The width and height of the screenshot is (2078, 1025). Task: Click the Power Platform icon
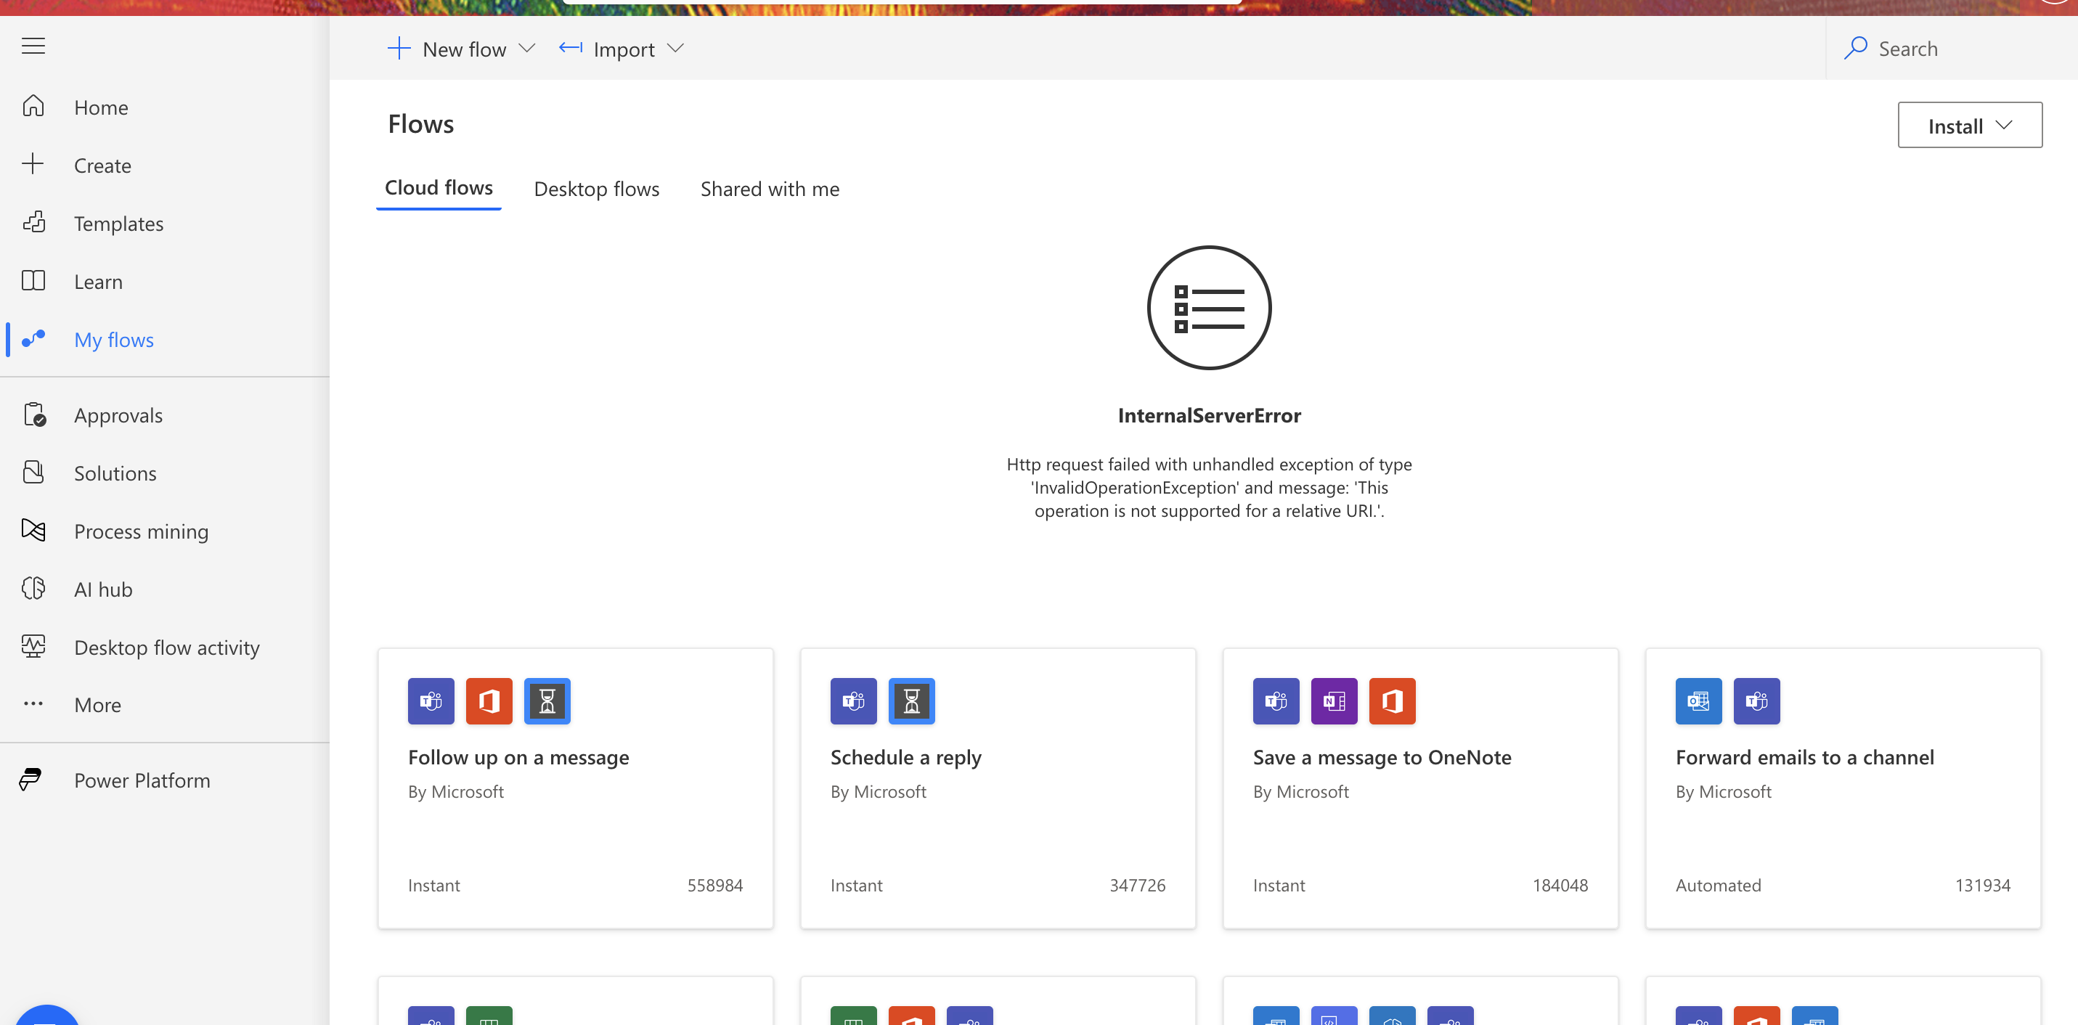30,780
